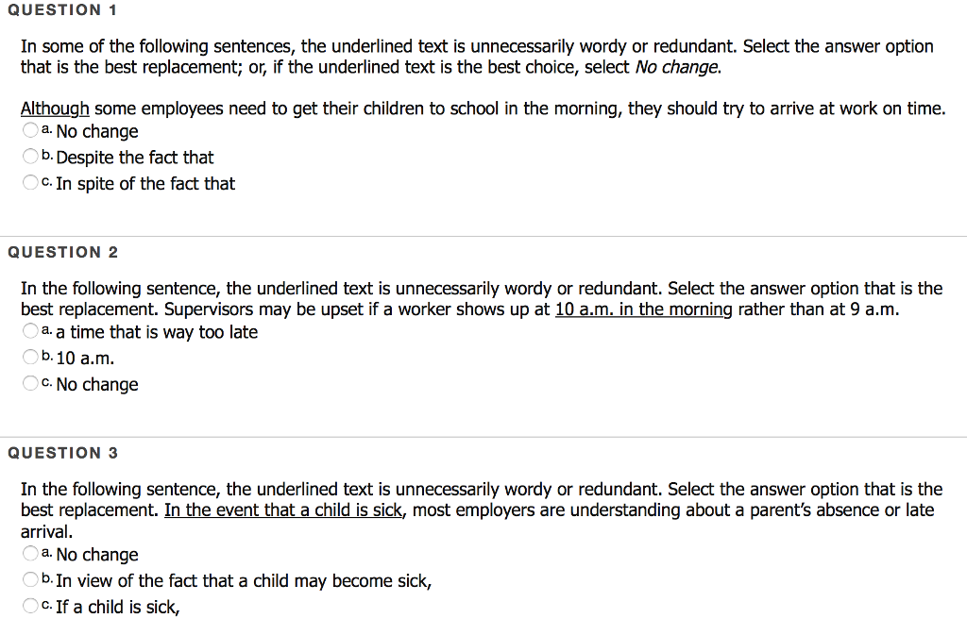Select option b "Despite the fact that"
The image size is (967, 635).
pos(29,157)
